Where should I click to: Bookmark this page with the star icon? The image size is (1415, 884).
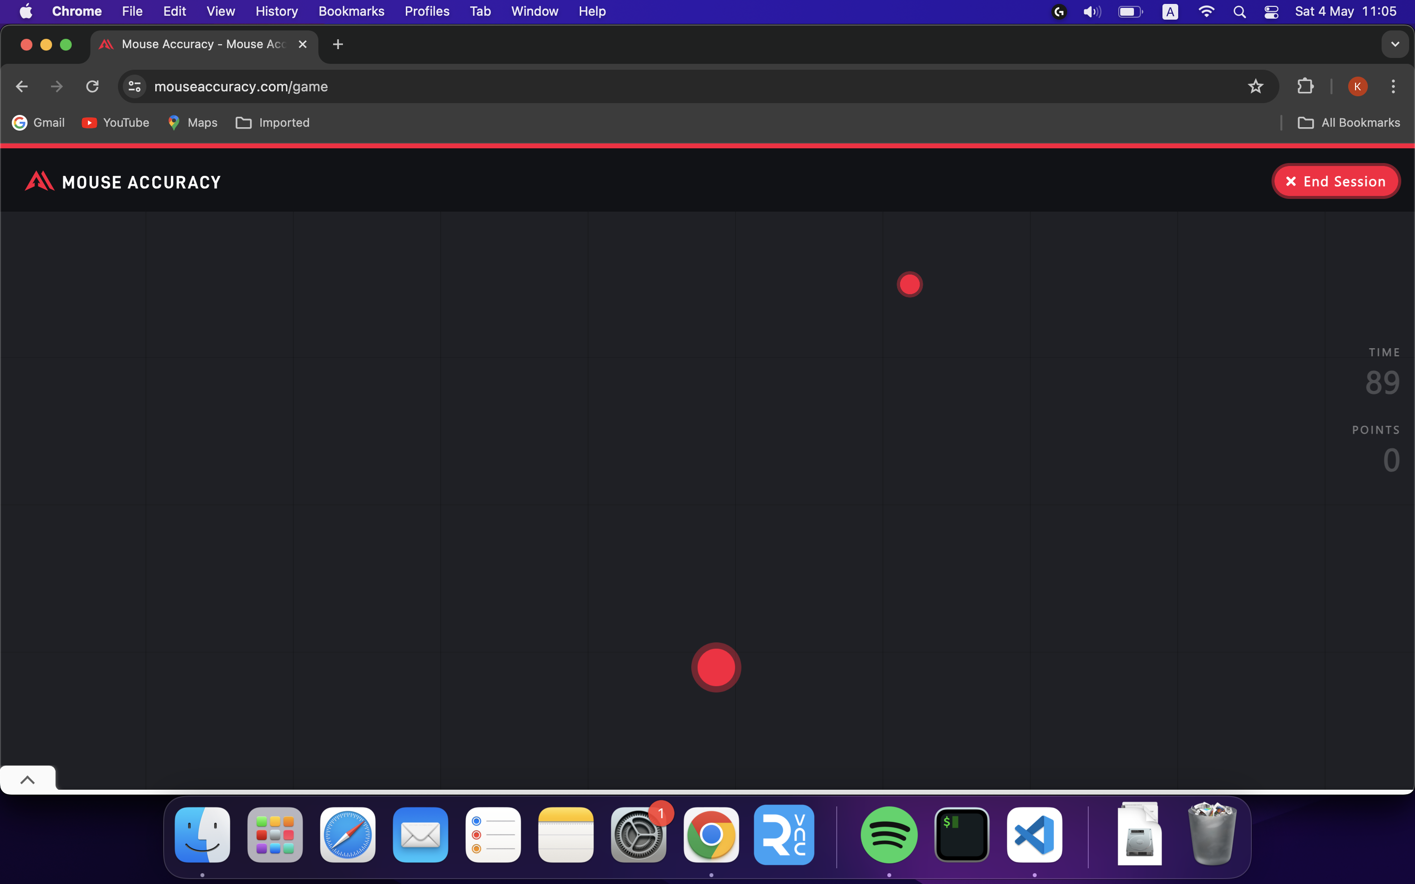click(x=1255, y=86)
